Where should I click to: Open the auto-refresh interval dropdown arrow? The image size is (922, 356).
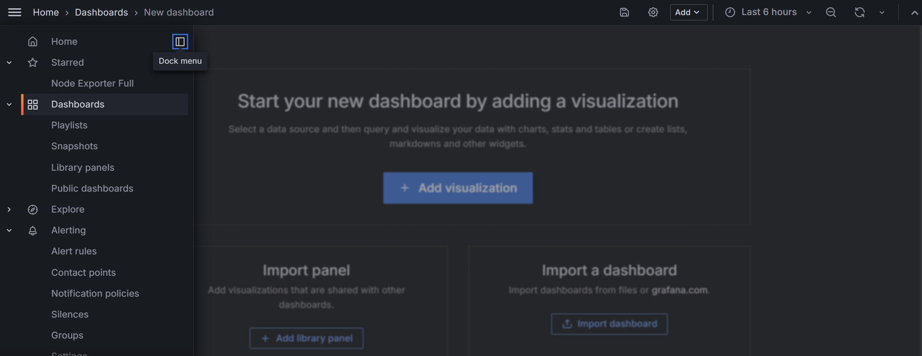[882, 12]
